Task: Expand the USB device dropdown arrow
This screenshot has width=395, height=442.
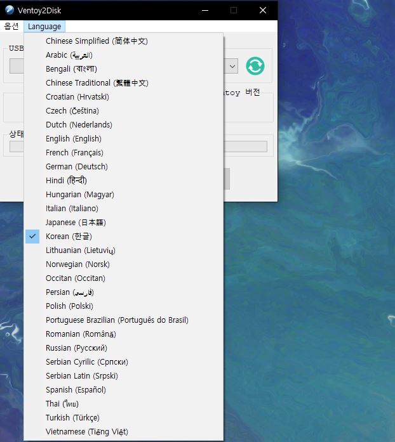Action: pyautogui.click(x=232, y=66)
